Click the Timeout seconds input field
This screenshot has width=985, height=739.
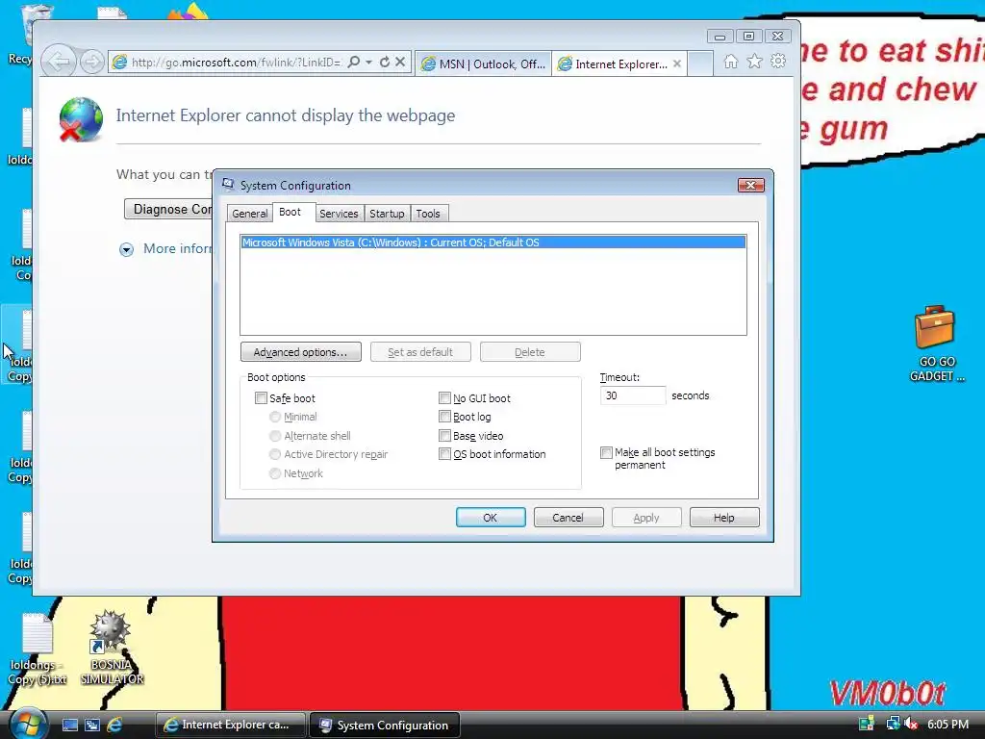point(633,395)
